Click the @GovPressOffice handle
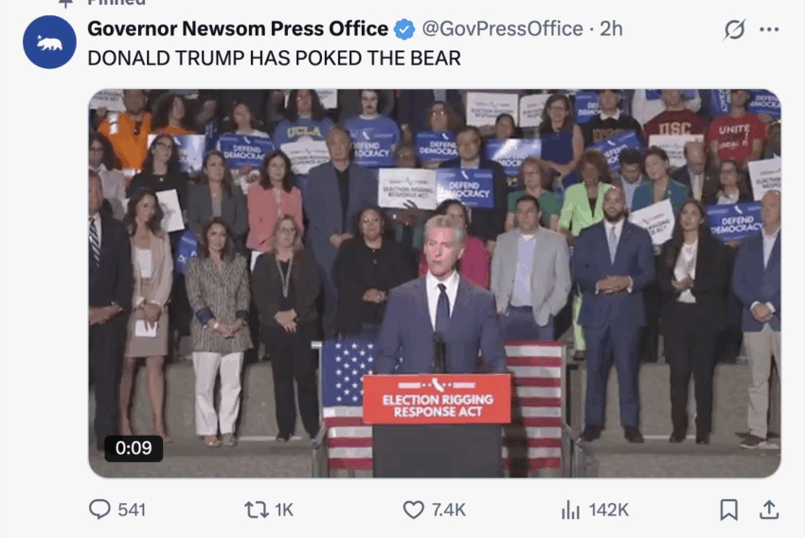Viewport: 805px width, 538px height. 502,29
